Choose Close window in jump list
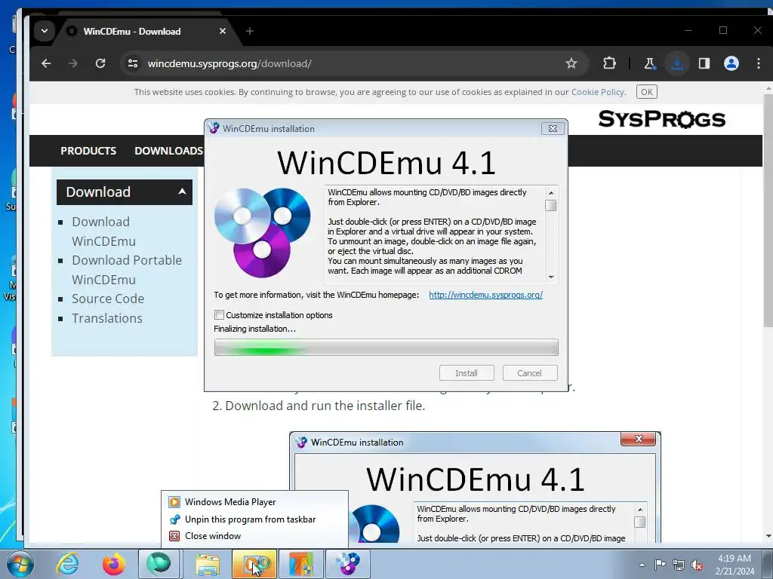The height and width of the screenshot is (579, 773). (254, 536)
